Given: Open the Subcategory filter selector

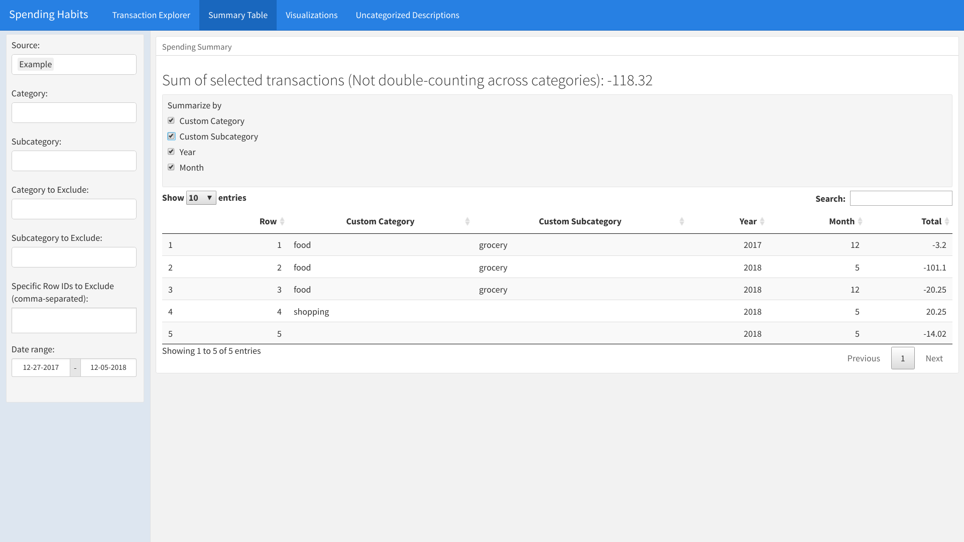Looking at the screenshot, I should 74,161.
